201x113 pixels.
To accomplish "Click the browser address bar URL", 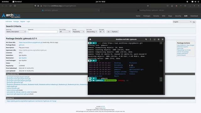I will (x=59, y=6).
